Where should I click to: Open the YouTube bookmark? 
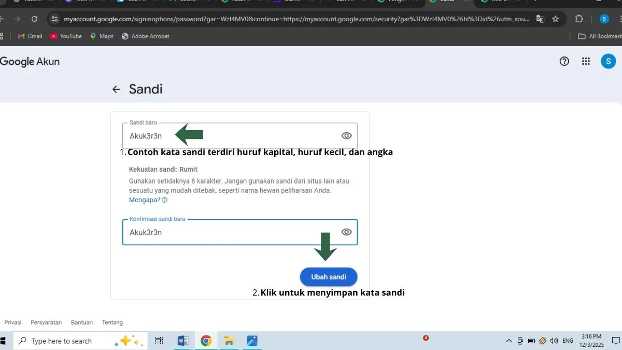point(66,36)
